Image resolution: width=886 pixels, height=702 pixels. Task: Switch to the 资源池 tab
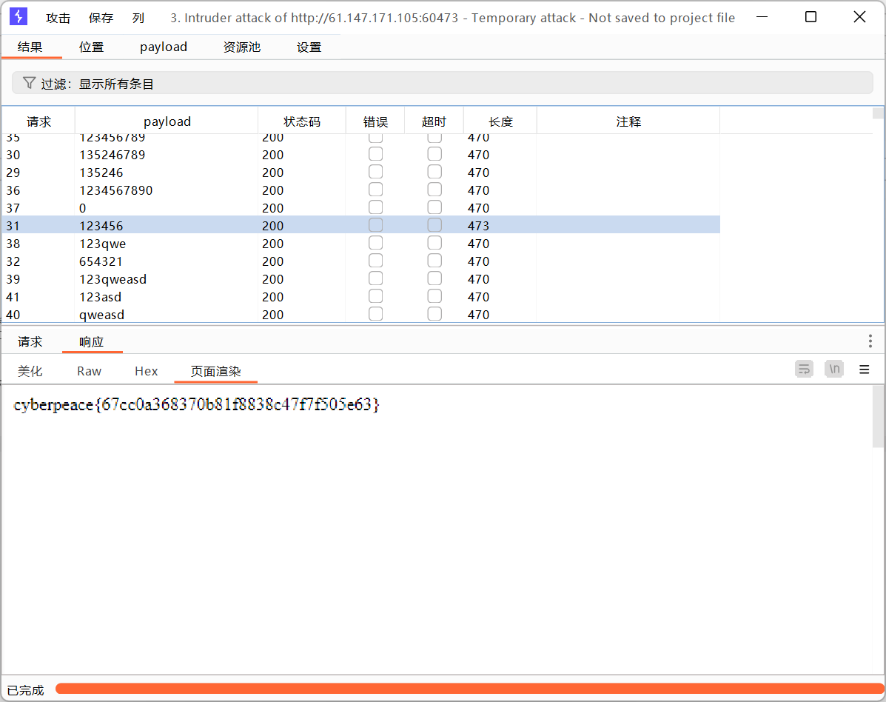tap(242, 47)
